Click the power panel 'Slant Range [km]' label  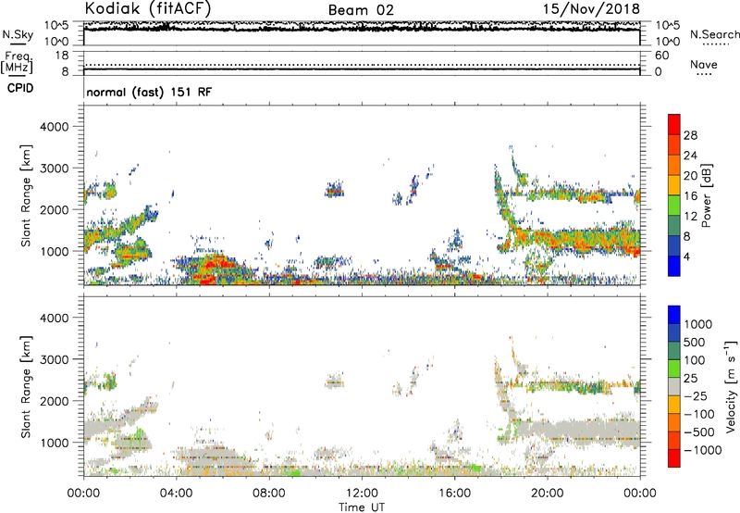pyautogui.click(x=26, y=195)
